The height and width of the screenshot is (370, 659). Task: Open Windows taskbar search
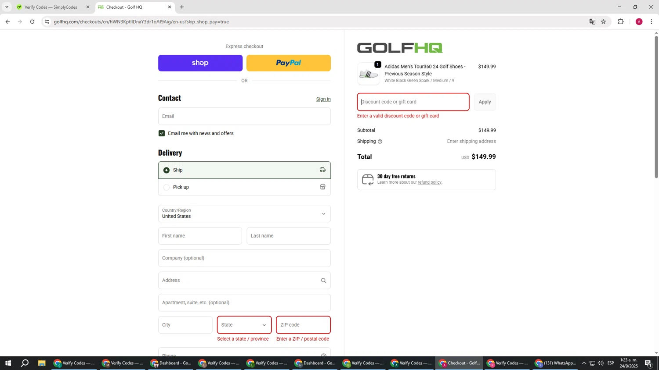(x=25, y=363)
